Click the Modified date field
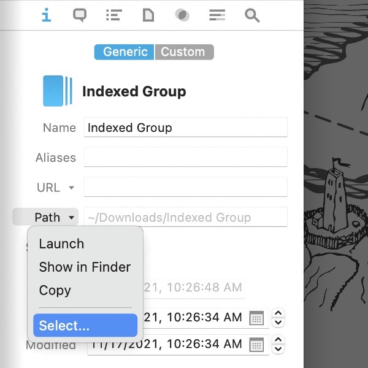Image resolution: width=368 pixels, height=368 pixels. pos(178,344)
